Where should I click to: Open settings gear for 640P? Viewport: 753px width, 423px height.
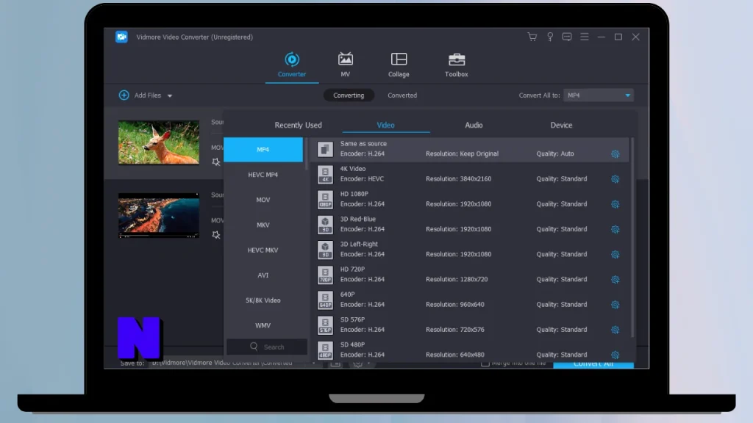(615, 305)
